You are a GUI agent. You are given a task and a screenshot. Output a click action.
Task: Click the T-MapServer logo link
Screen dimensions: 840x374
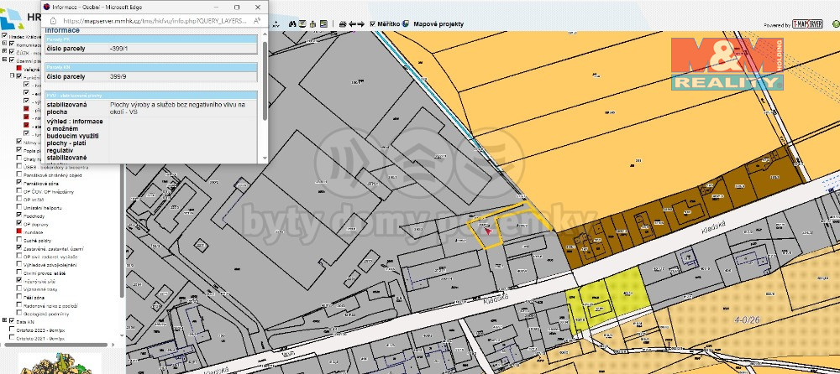(806, 25)
